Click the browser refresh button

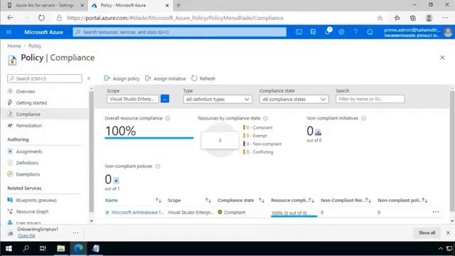[41, 18]
